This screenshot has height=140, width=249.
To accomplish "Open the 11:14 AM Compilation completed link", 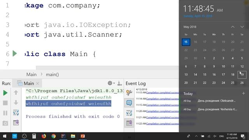I will point(163,99).
